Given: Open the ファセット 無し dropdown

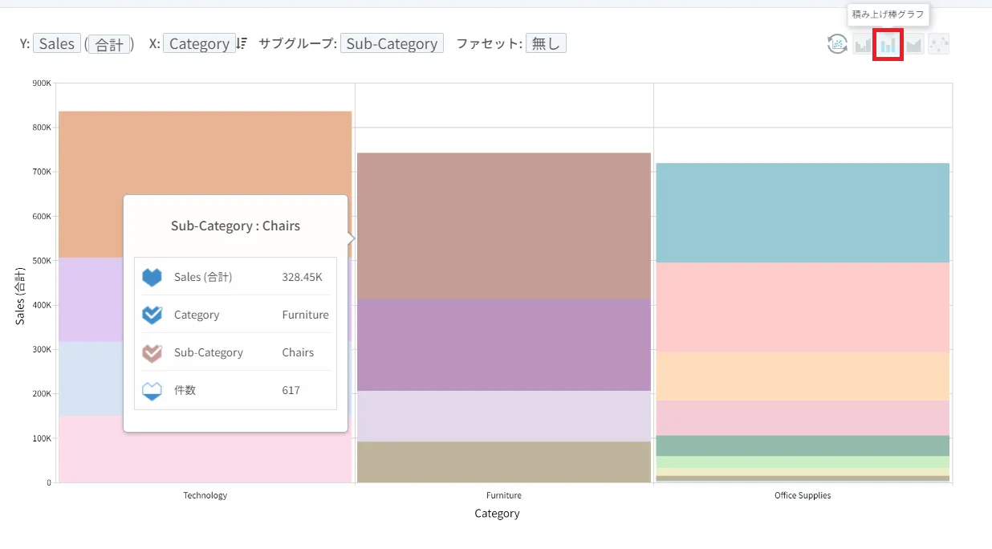Looking at the screenshot, I should (546, 43).
